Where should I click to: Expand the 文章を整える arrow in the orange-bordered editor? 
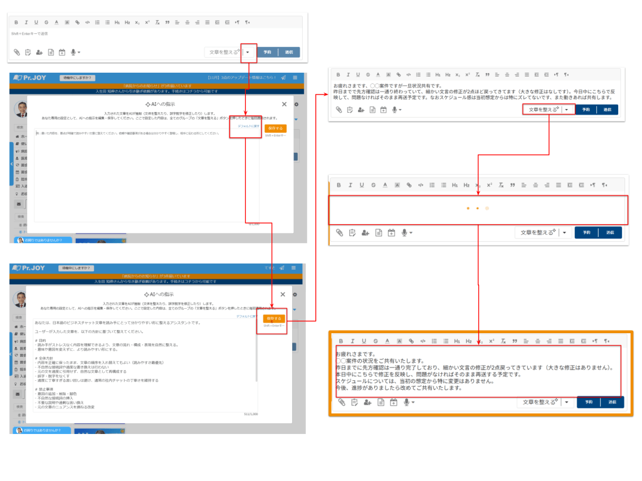tap(566, 402)
